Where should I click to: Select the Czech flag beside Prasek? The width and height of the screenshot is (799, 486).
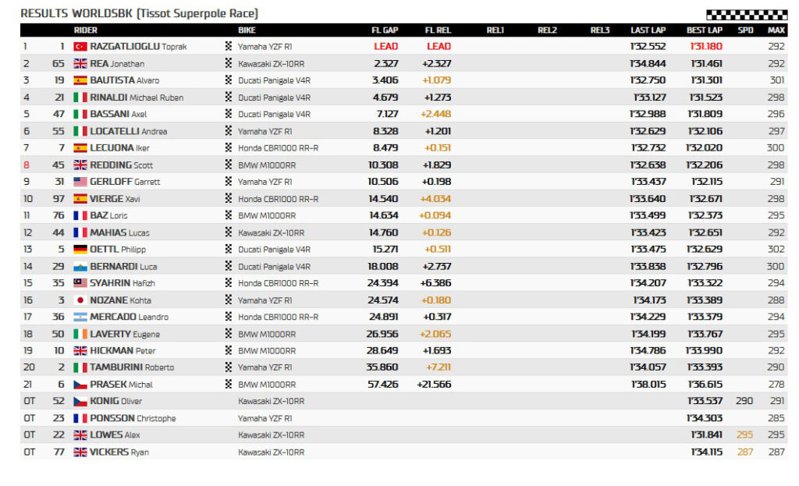pyautogui.click(x=80, y=385)
